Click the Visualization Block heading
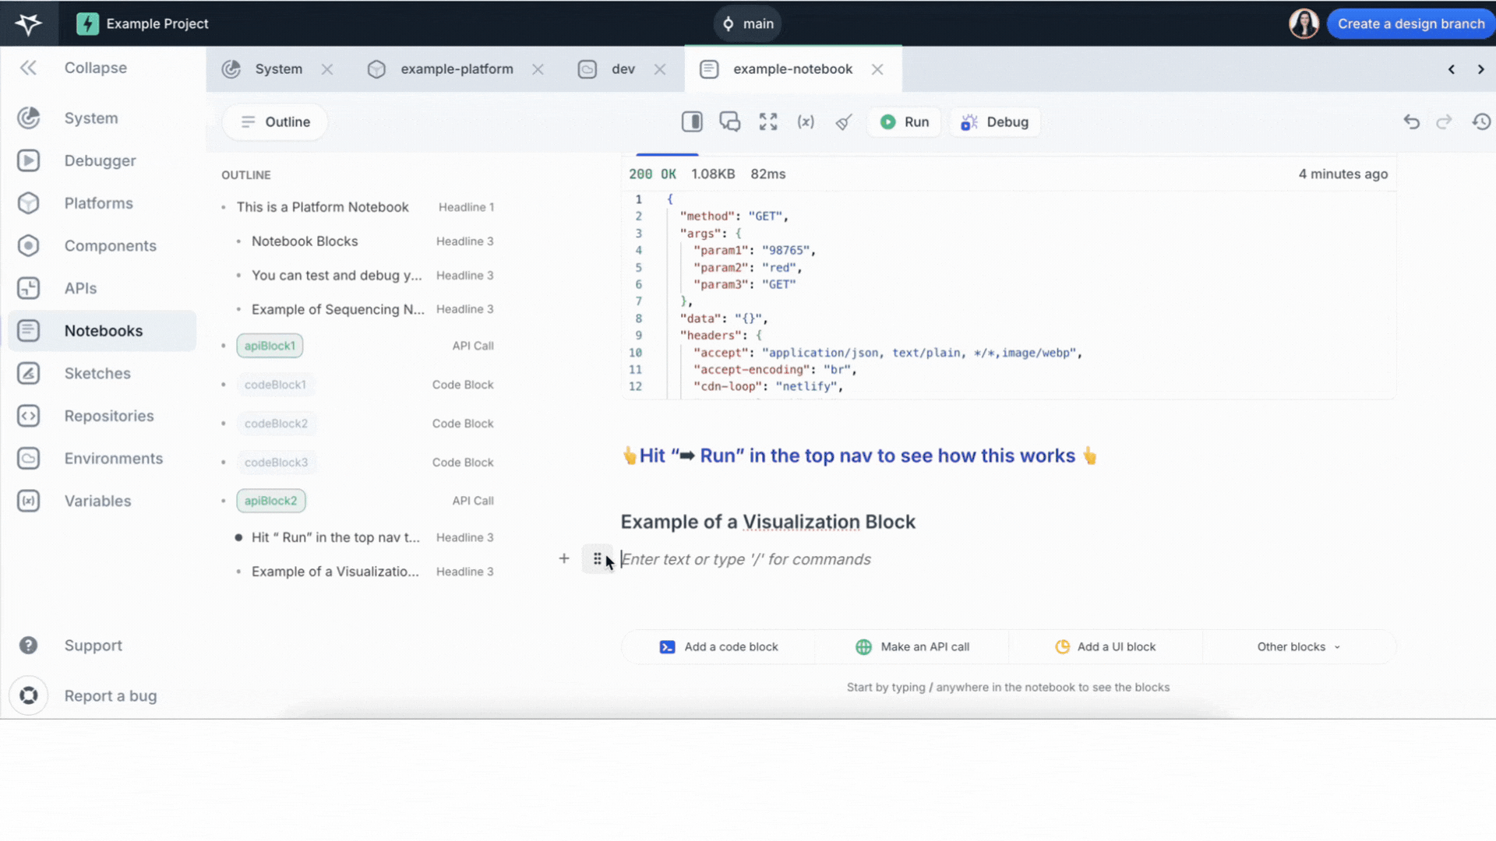 767,522
